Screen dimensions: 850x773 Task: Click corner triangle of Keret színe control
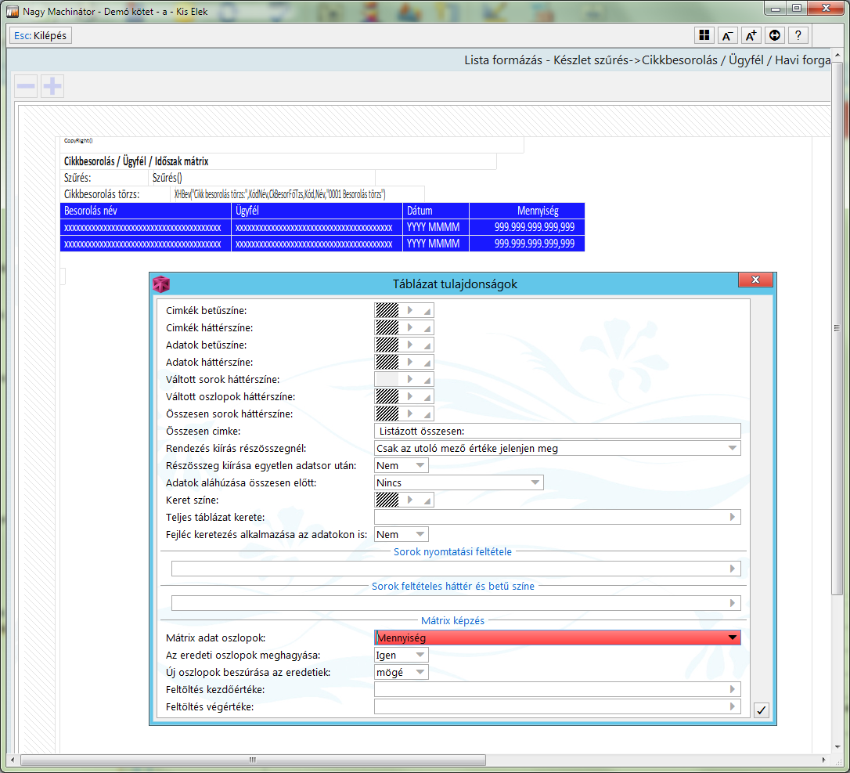427,501
